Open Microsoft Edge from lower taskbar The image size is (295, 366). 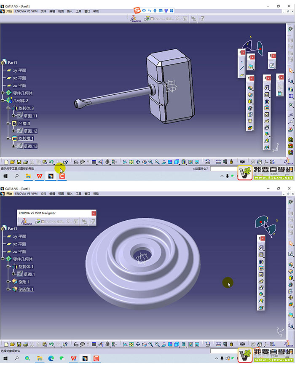[x=51, y=358]
